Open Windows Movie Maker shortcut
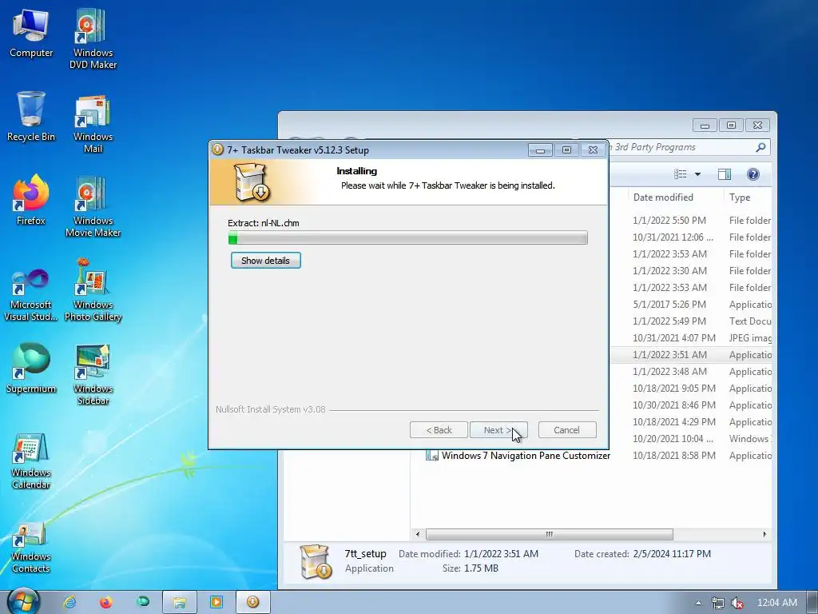This screenshot has width=818, height=614. point(93,207)
